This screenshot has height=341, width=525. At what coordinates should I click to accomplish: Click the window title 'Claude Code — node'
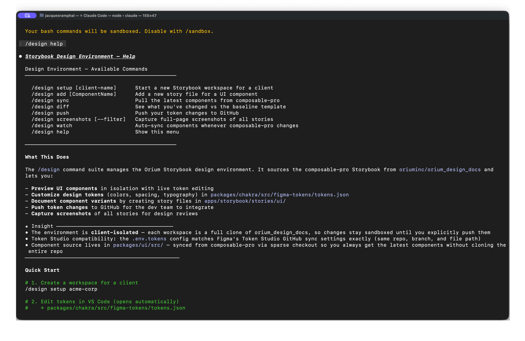coord(102,15)
